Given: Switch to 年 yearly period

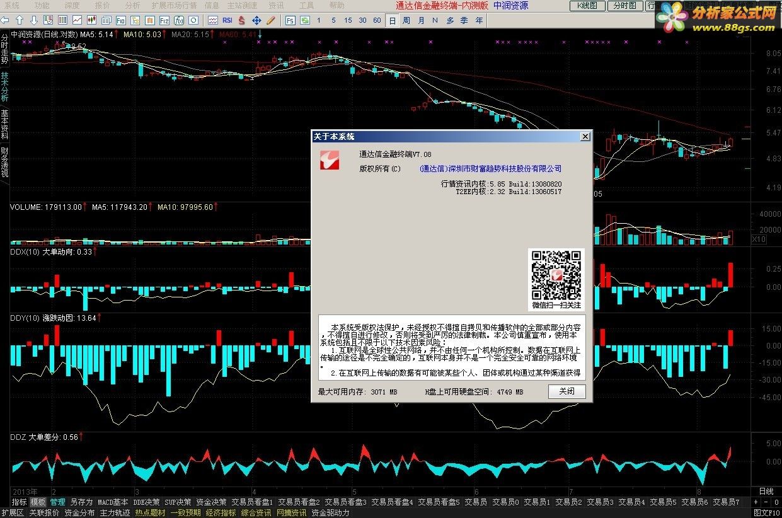Looking at the screenshot, I should pos(479,20).
